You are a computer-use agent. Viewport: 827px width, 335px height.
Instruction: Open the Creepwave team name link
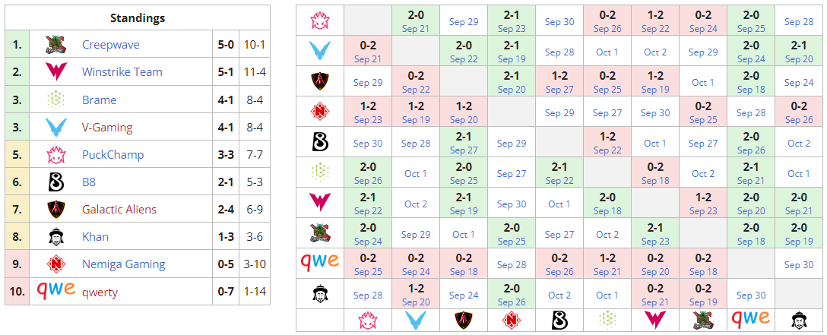[111, 45]
